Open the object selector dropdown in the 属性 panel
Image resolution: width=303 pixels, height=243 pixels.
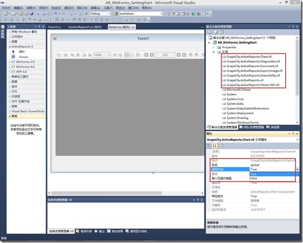click(297, 140)
